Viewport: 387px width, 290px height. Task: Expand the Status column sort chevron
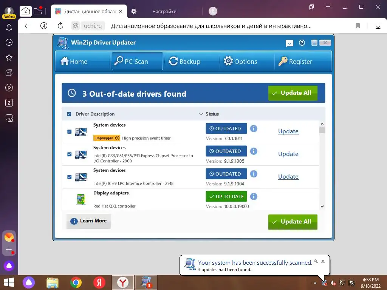201,114
